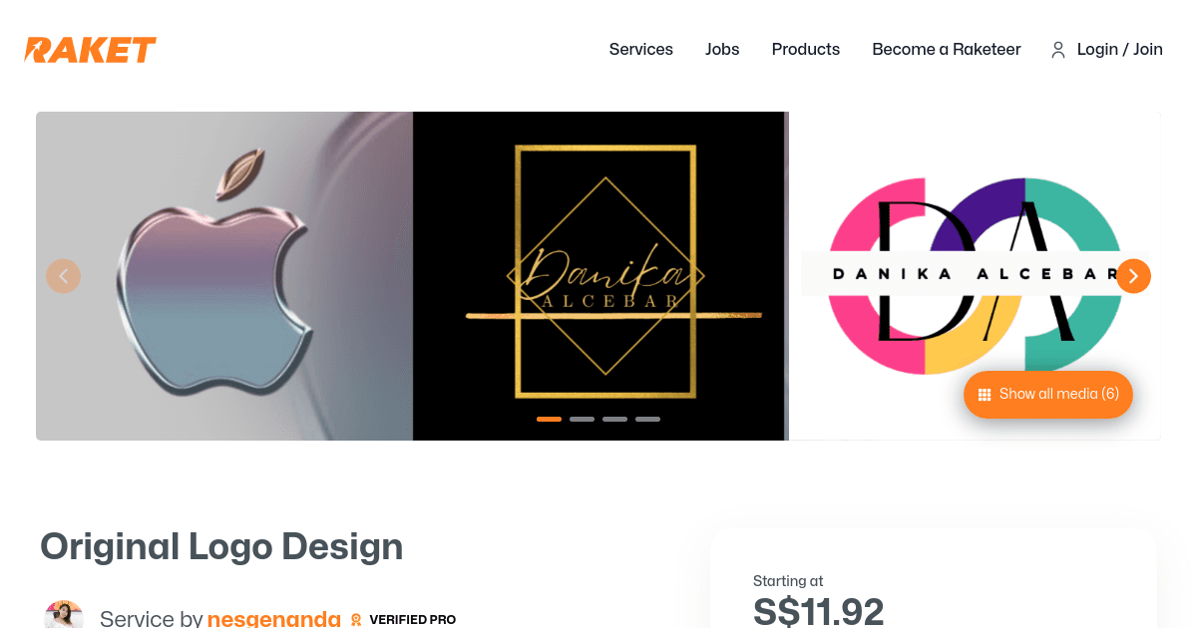Click Login / Join
The width and height of the screenshot is (1197, 628).
pyautogui.click(x=1120, y=49)
